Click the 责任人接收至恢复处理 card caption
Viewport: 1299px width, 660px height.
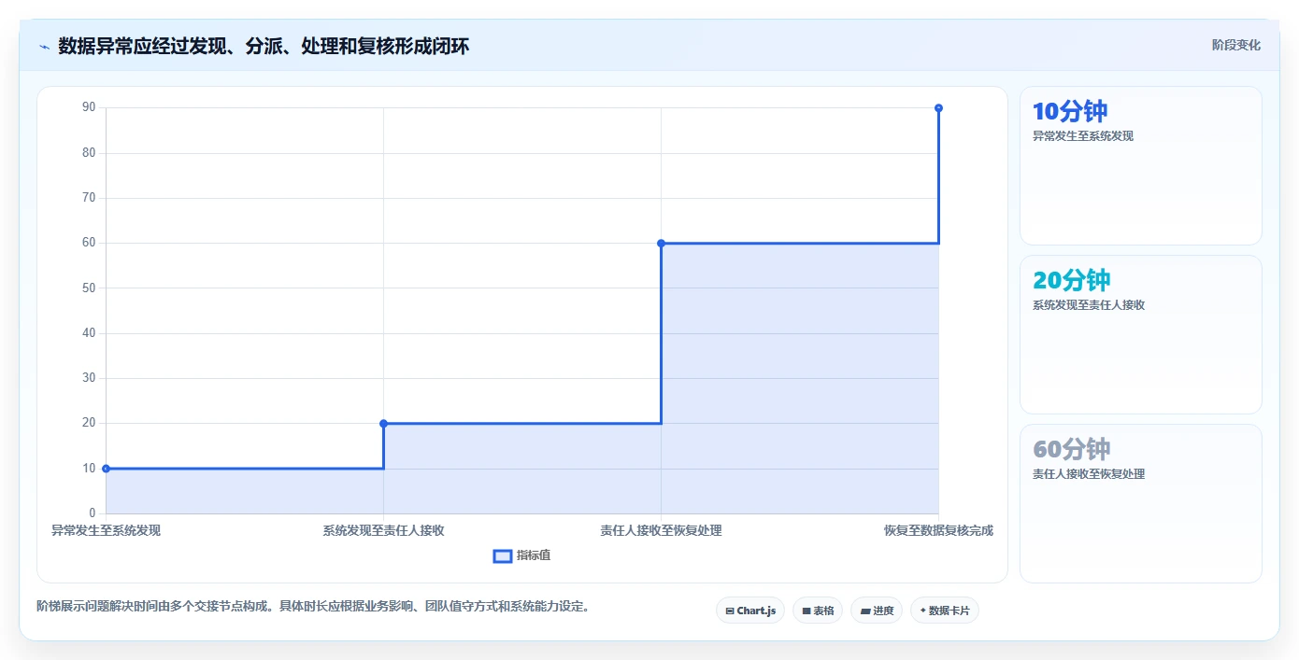click(1088, 474)
